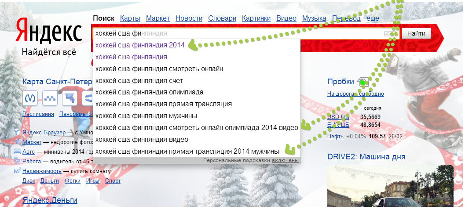
Task: Expand the ещё services menu
Action: [x=373, y=18]
